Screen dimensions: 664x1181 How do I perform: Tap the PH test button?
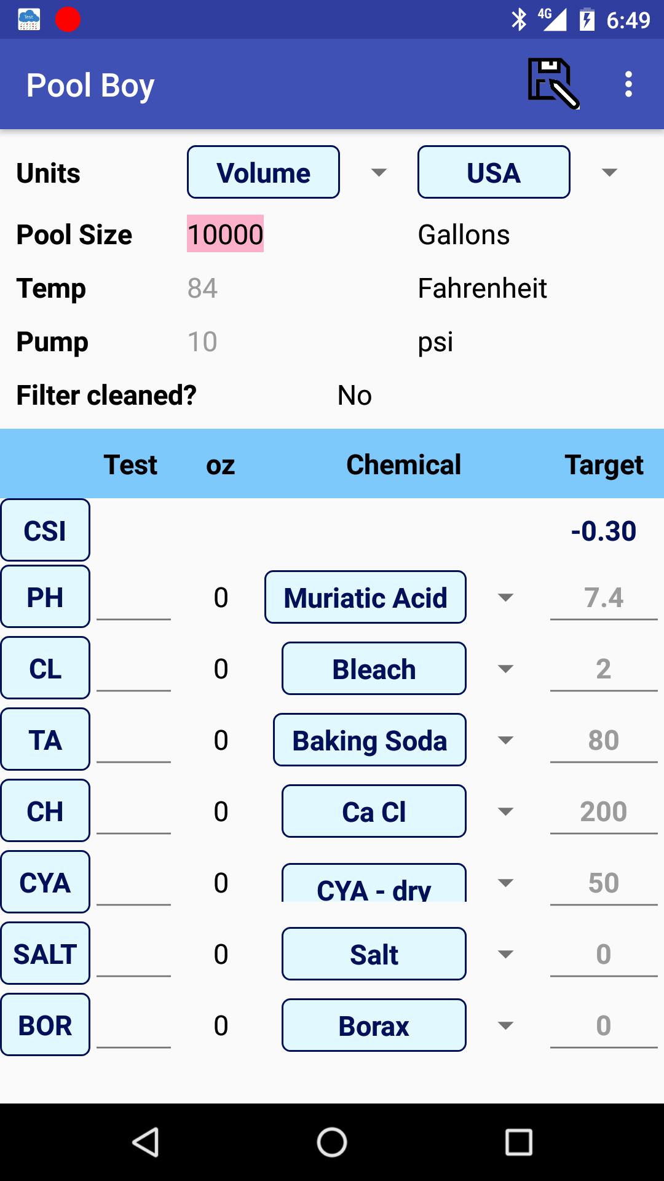pyautogui.click(x=45, y=597)
